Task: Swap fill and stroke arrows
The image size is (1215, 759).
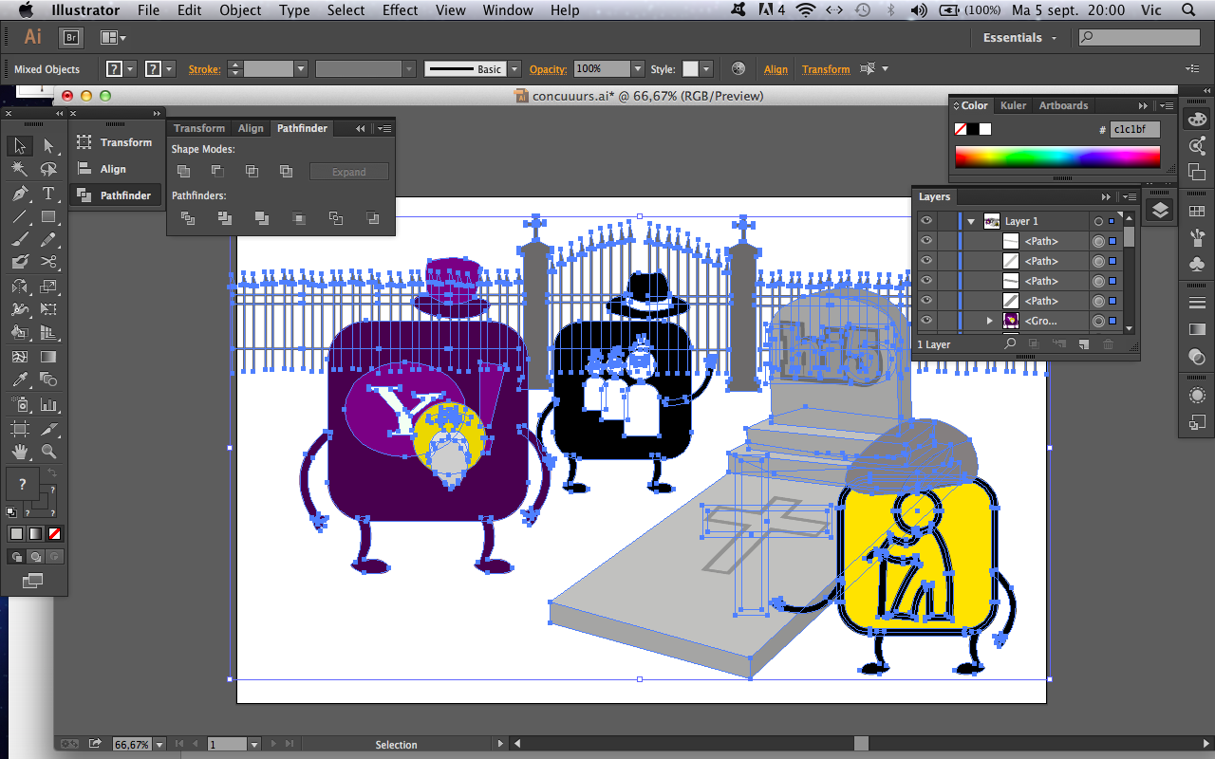Action: pos(51,472)
